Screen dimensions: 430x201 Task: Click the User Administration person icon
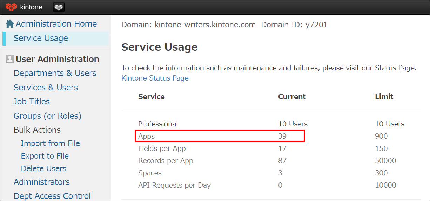[x=10, y=59]
